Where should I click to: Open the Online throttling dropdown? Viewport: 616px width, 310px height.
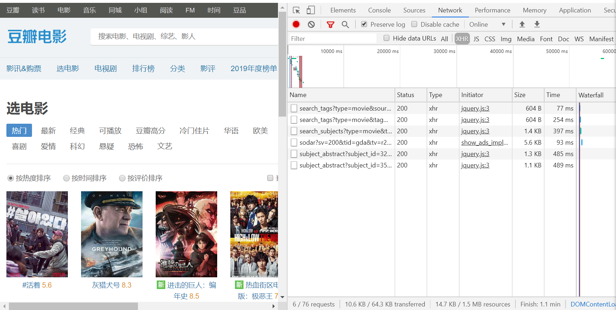click(x=487, y=25)
